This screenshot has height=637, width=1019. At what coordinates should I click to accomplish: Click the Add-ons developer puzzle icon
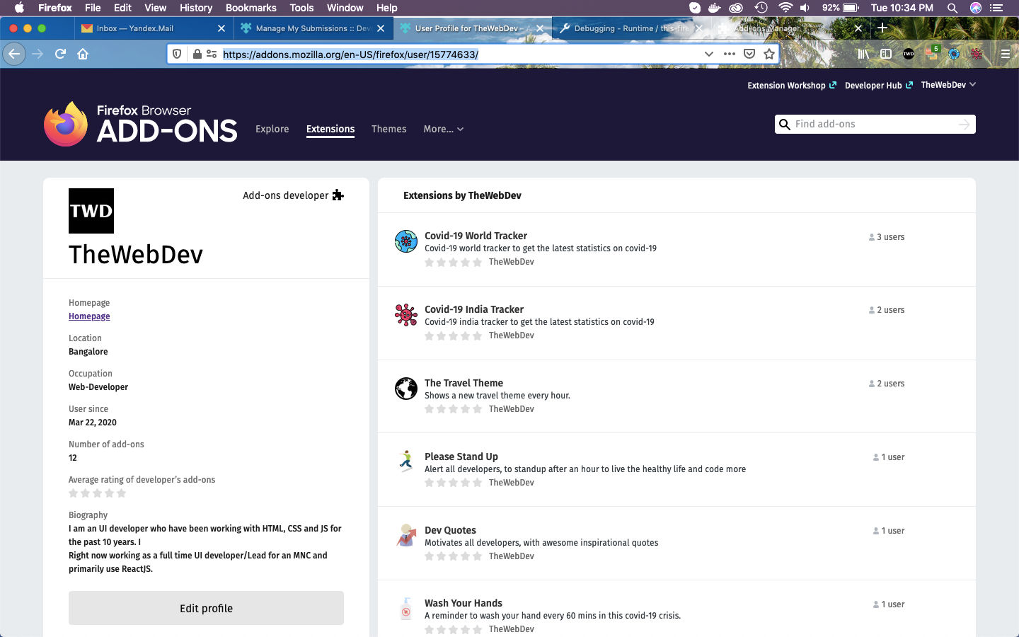338,195
